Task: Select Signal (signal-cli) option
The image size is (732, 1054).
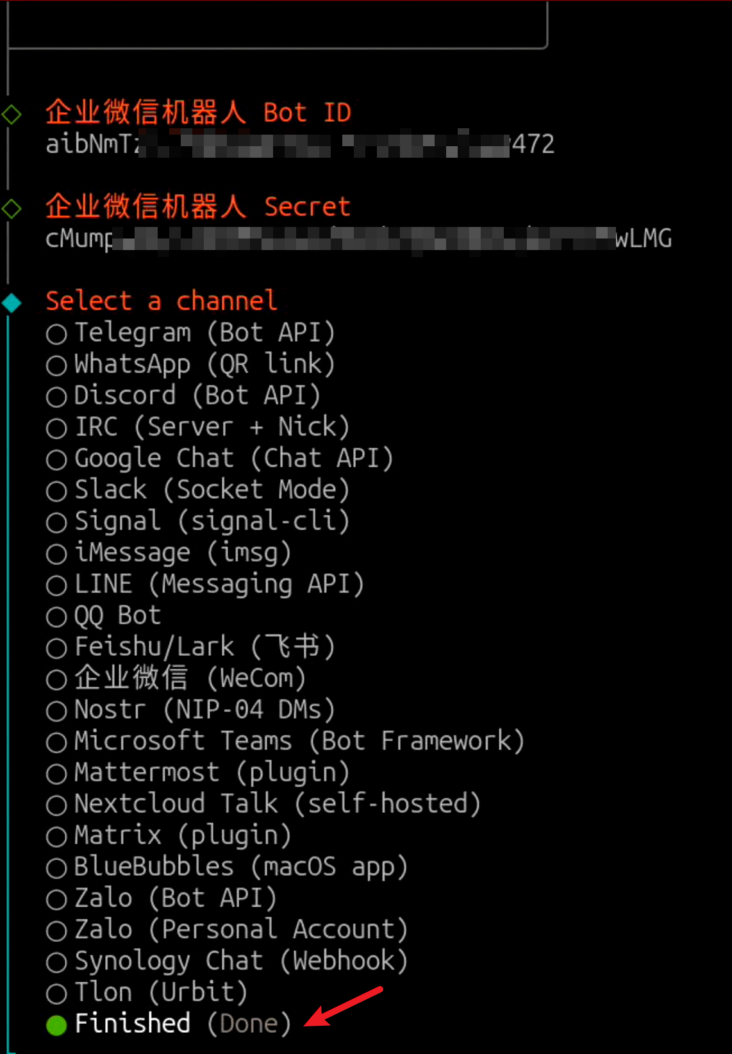Action: [56, 522]
